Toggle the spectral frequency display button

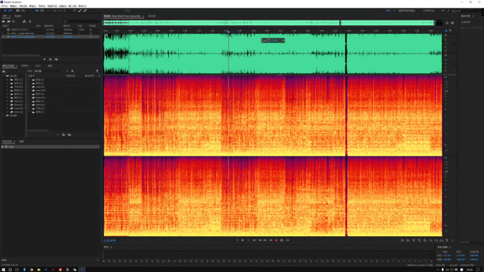[37, 10]
